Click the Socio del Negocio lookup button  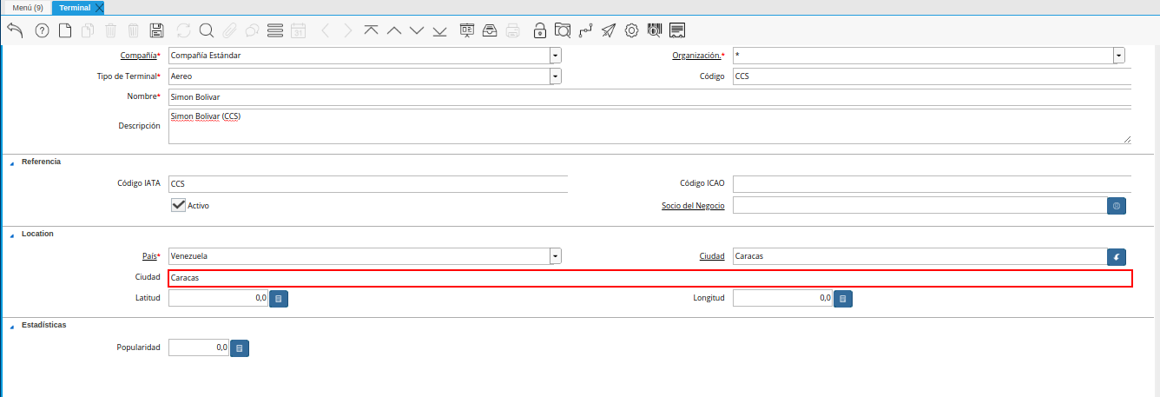[x=1117, y=206]
